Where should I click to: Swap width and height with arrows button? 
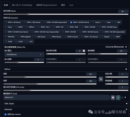pos(101,79)
